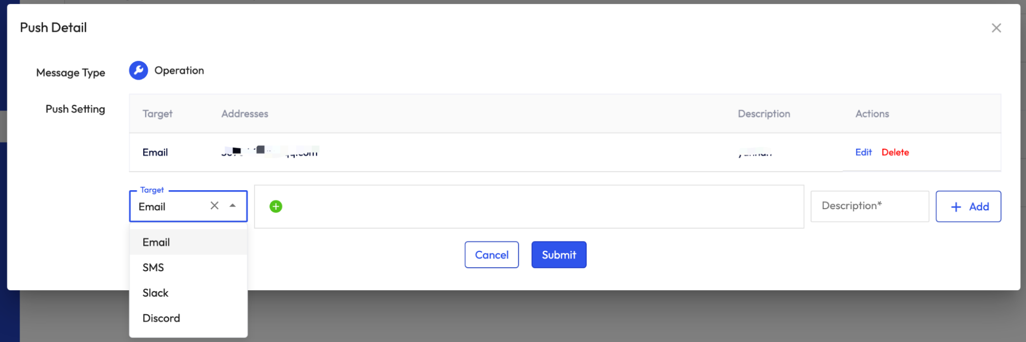Screen dimensions: 1026x342
Task: Submit the push detail form
Action: tap(558, 255)
